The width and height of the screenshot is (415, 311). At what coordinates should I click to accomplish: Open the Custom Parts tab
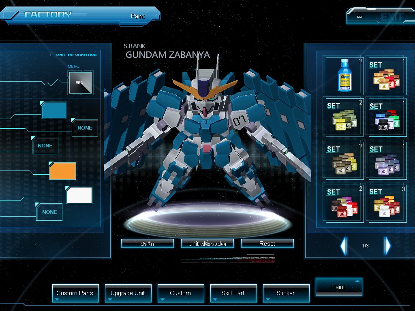click(75, 293)
